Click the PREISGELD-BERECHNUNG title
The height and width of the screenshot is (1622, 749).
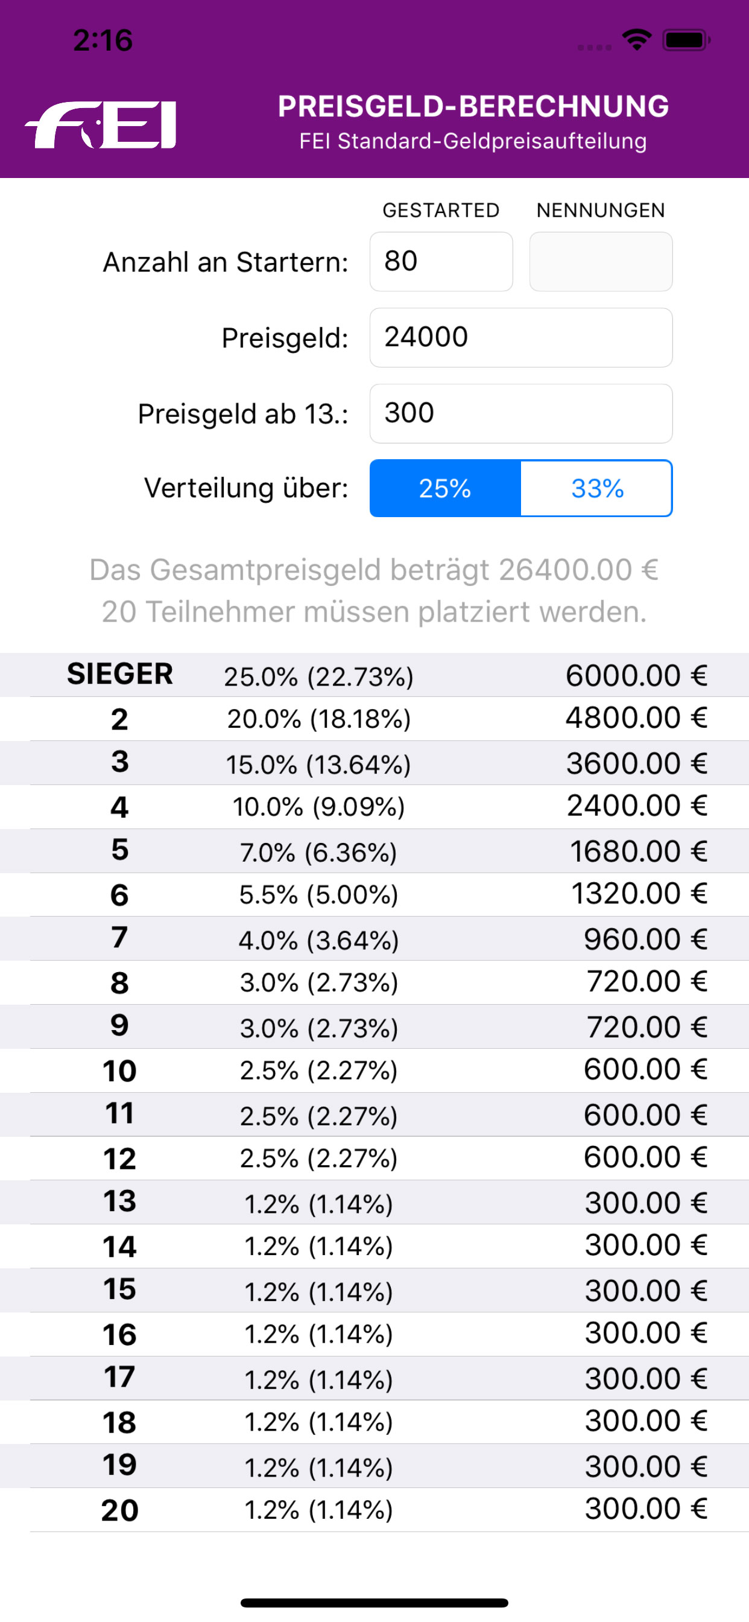(x=474, y=106)
